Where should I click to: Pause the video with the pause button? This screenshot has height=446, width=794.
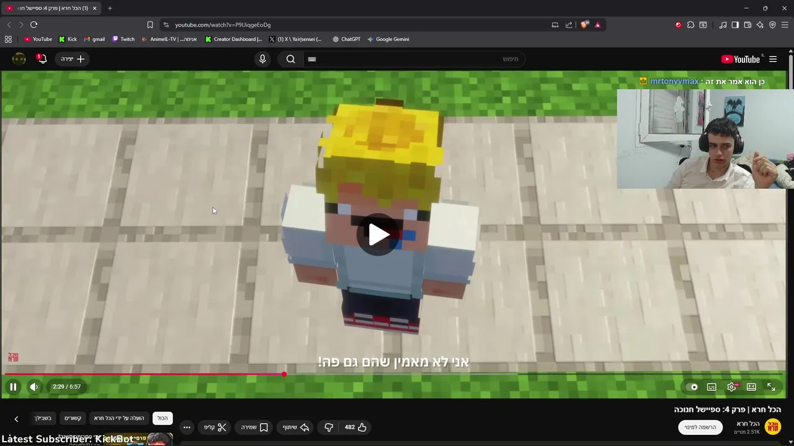[x=12, y=387]
